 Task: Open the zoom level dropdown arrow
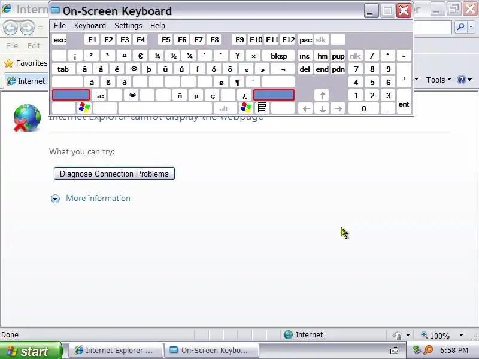461,336
